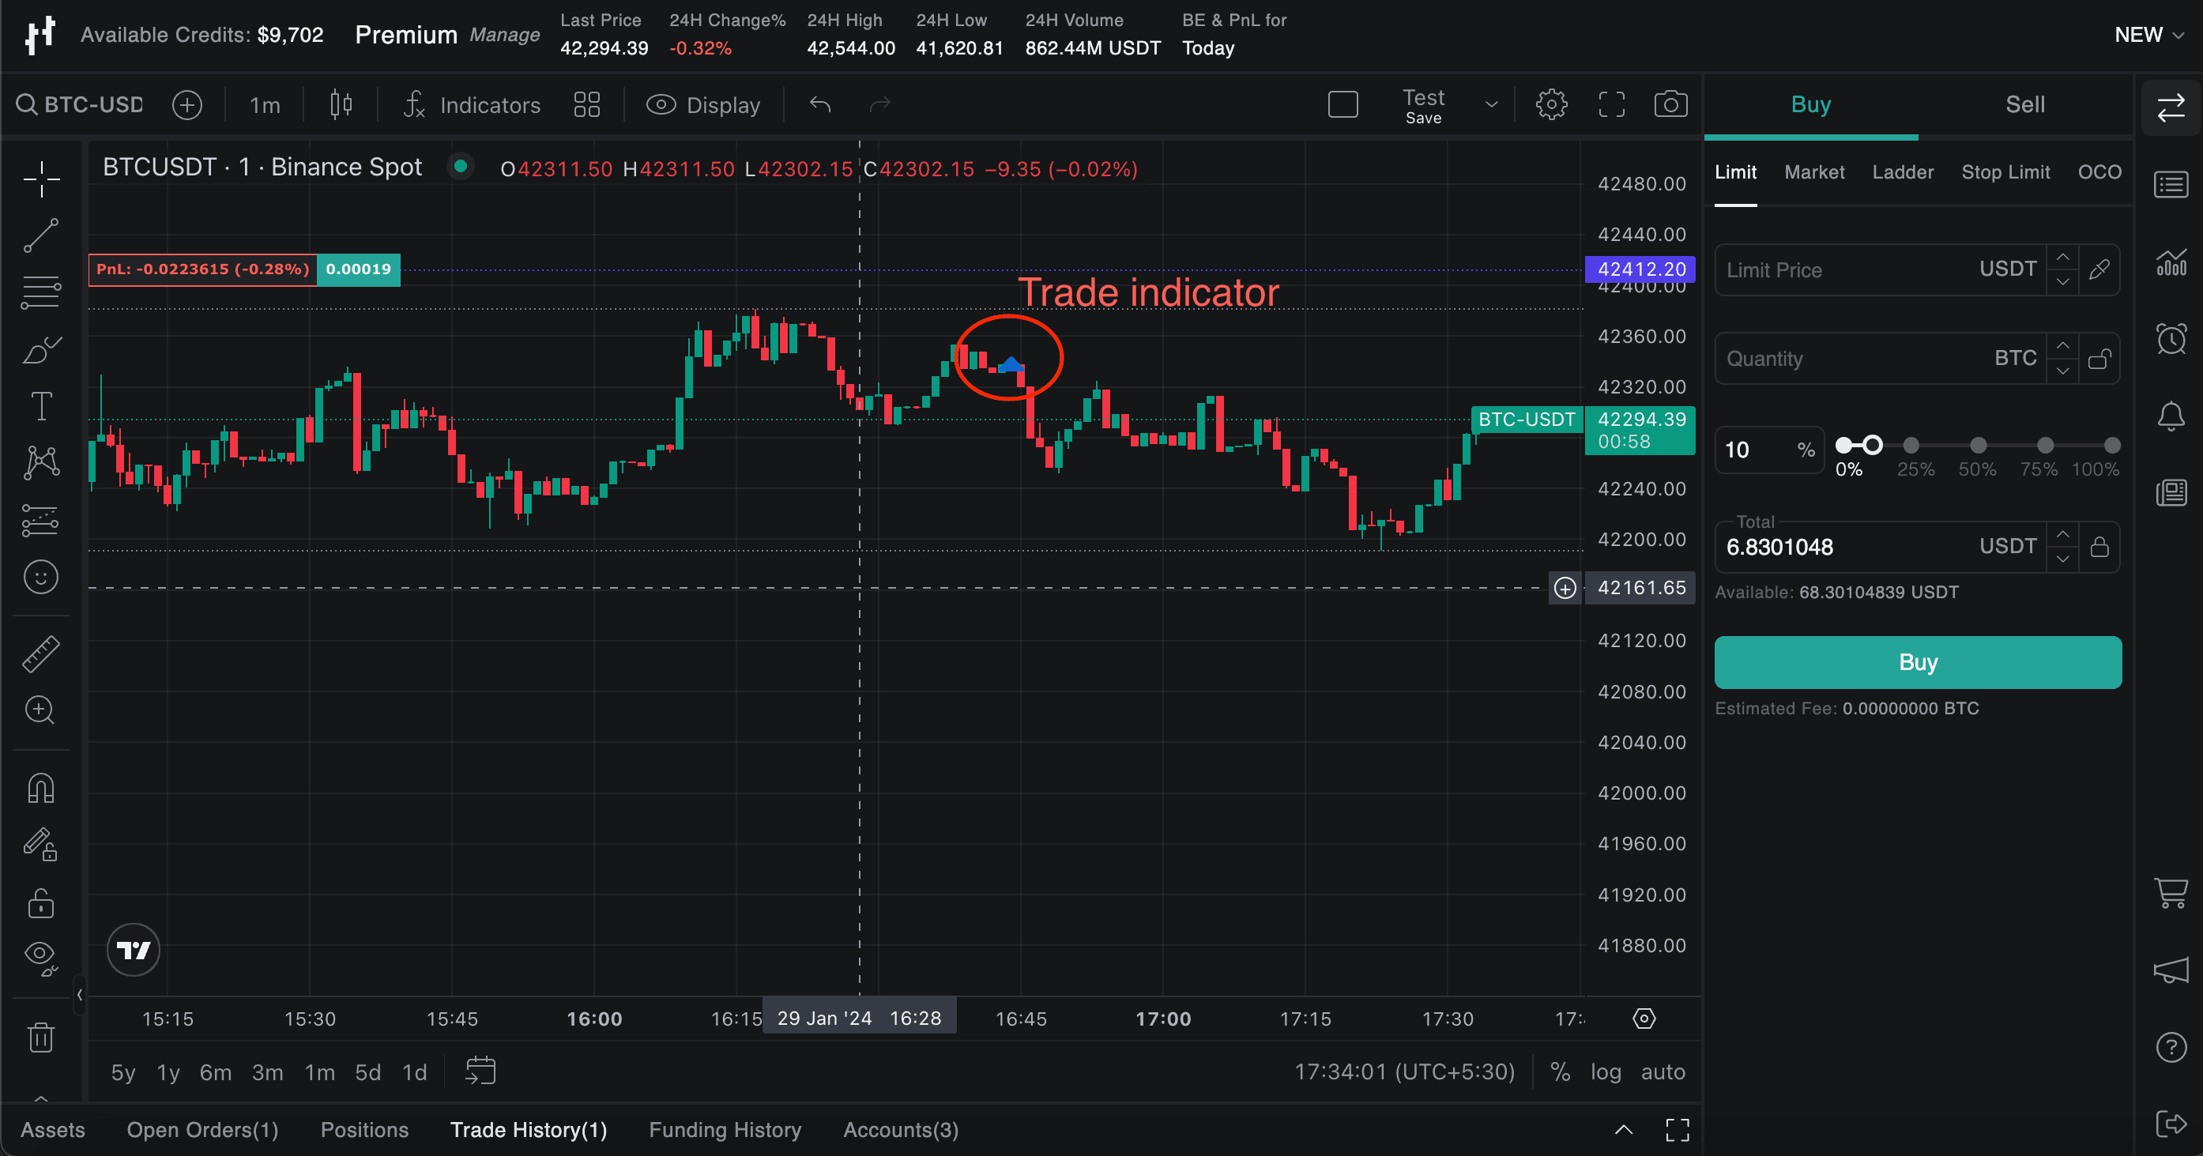Open the chart patterns tool
The height and width of the screenshot is (1156, 2203).
tap(41, 462)
